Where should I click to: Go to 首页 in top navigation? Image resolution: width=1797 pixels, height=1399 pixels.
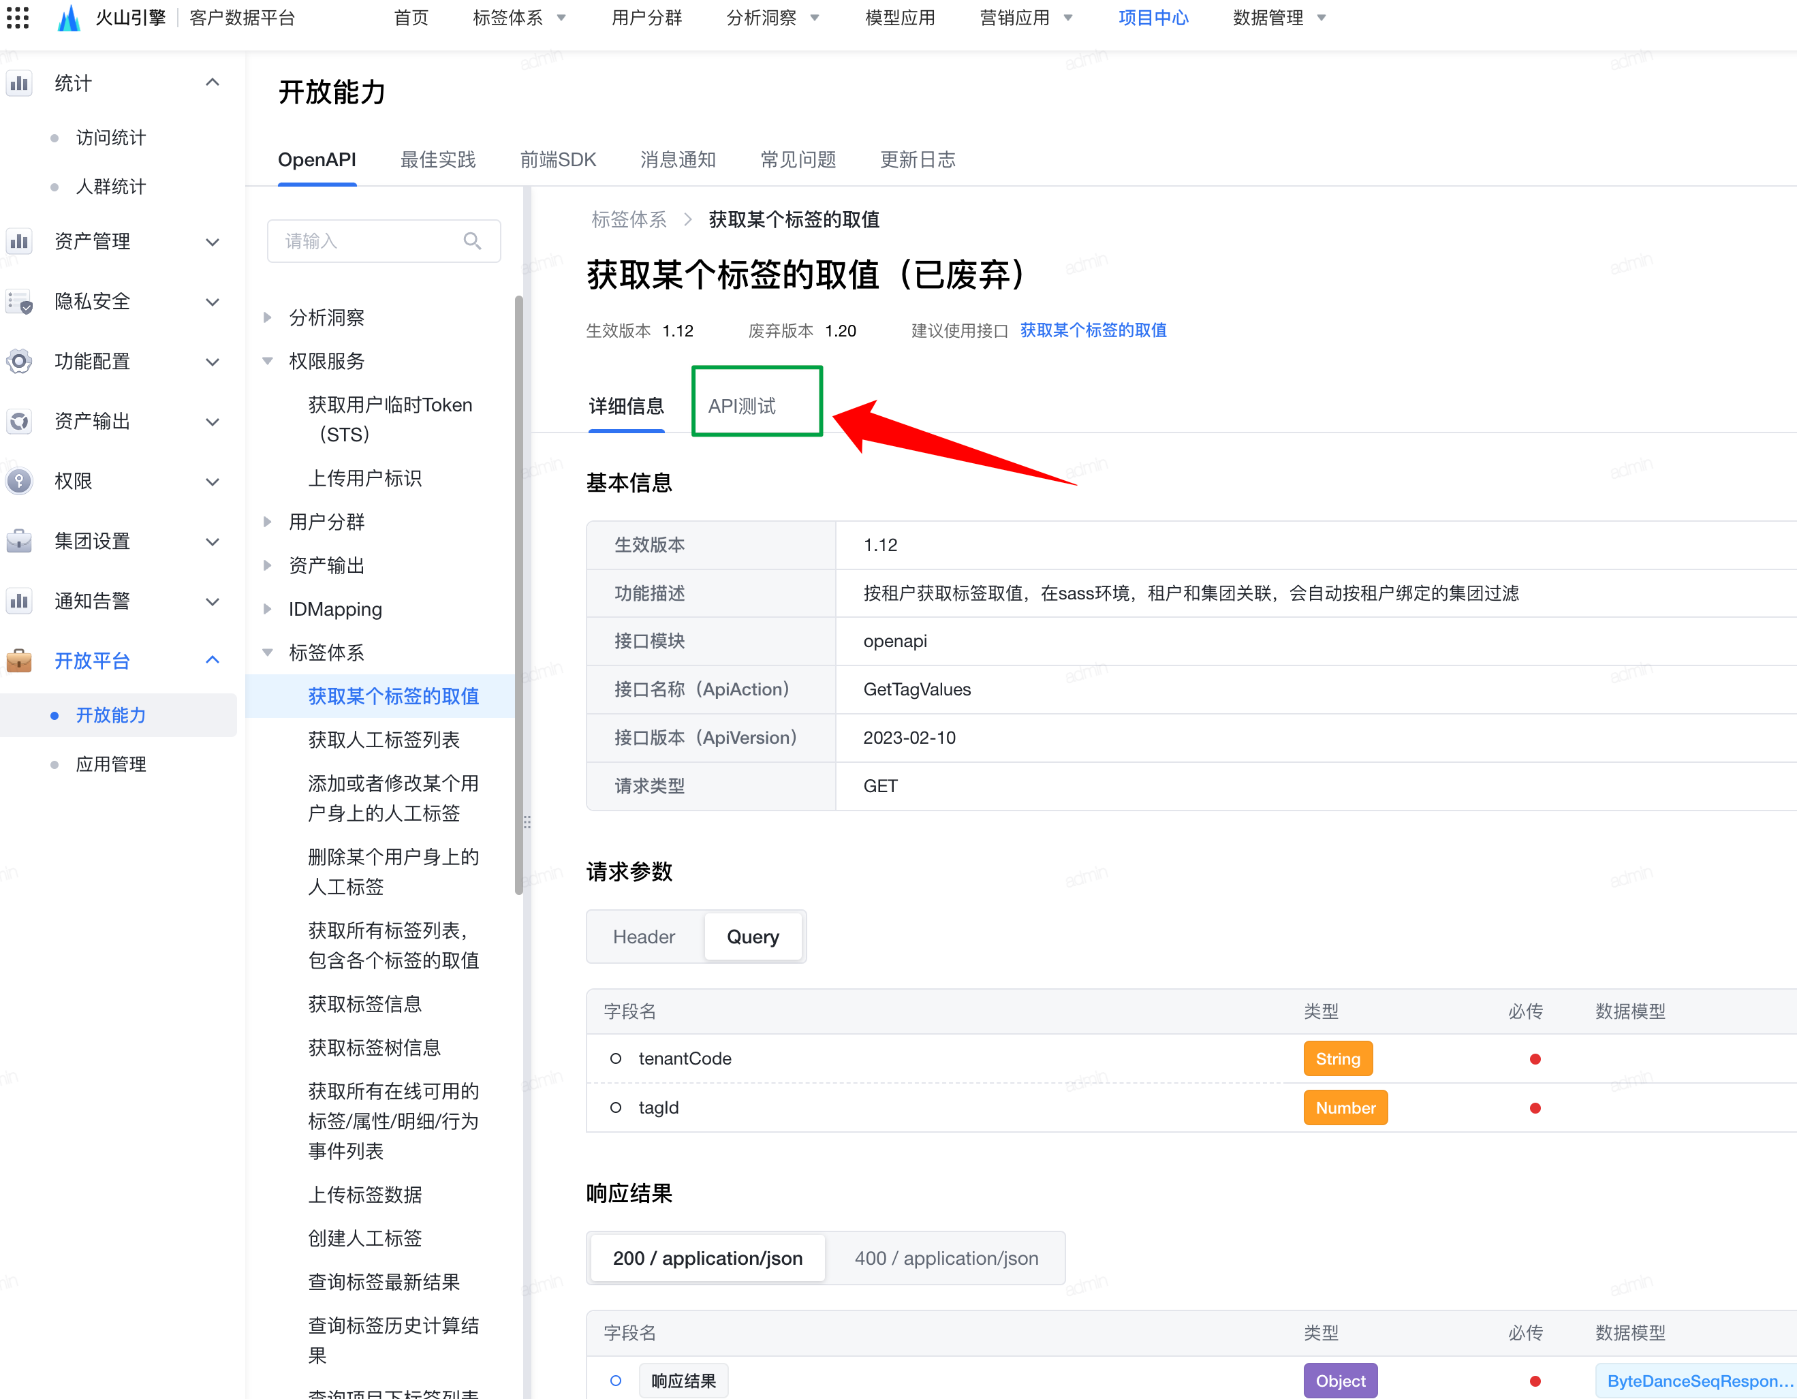(x=411, y=18)
